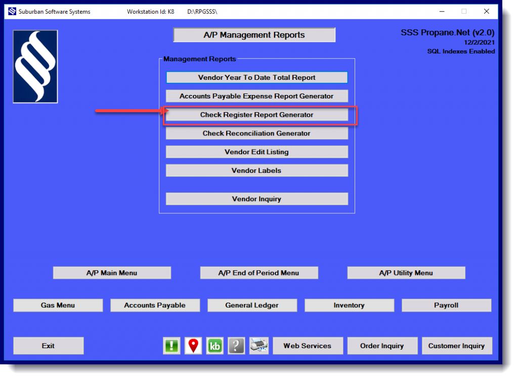Open Vendor Inquiry

point(256,199)
